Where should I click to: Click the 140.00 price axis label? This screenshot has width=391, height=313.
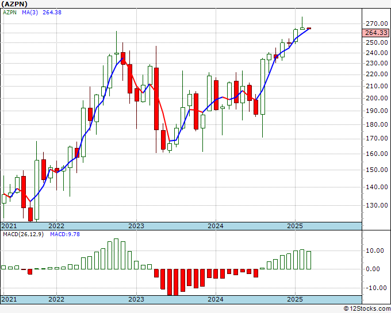(377, 187)
